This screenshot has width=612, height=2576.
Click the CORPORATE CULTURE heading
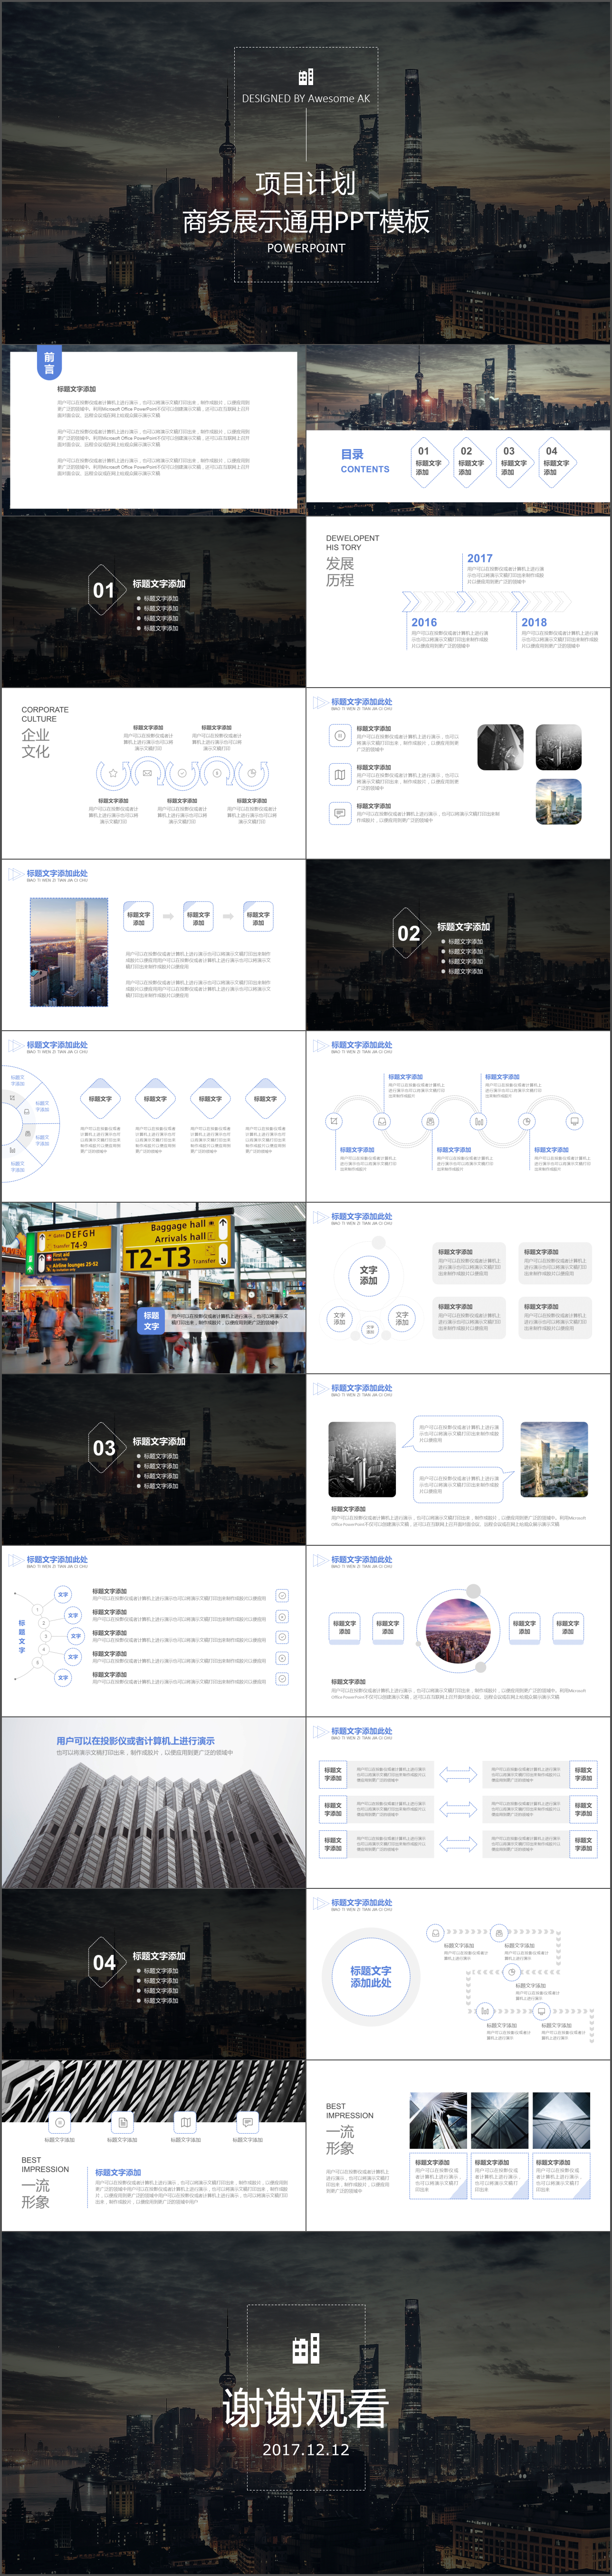coord(45,714)
